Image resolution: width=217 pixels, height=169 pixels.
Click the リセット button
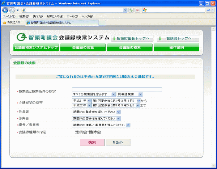pos(118,143)
